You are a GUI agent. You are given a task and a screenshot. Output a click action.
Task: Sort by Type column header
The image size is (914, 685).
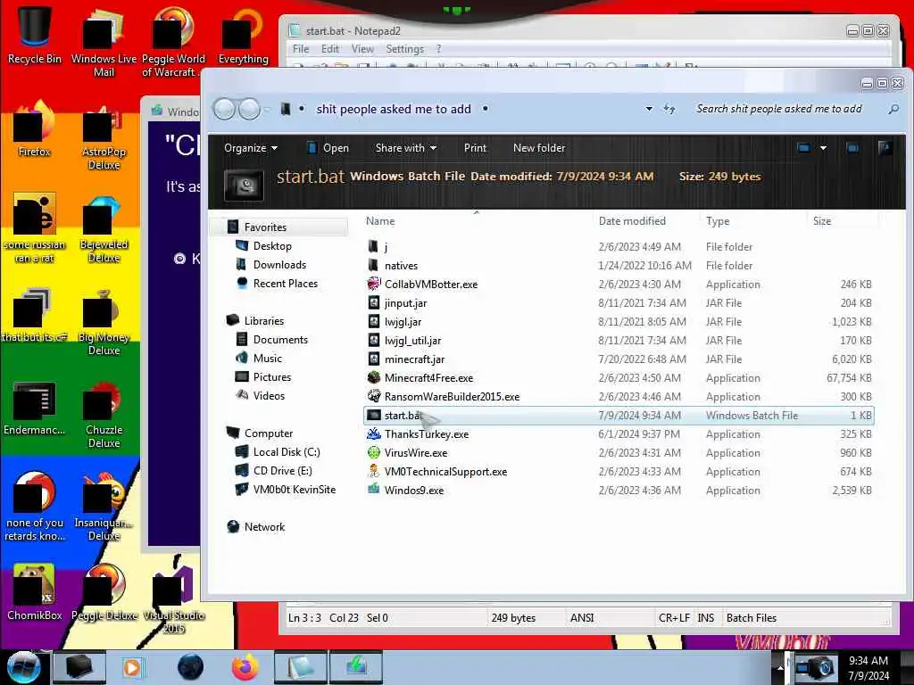[x=718, y=221]
